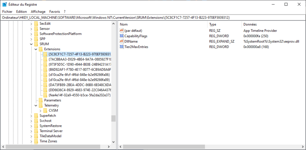Screen dimensions: 306x150
Task: Open the Favoris menu
Action: (55, 12)
